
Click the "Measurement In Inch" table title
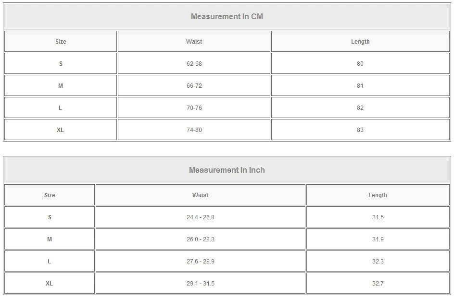pos(227,170)
